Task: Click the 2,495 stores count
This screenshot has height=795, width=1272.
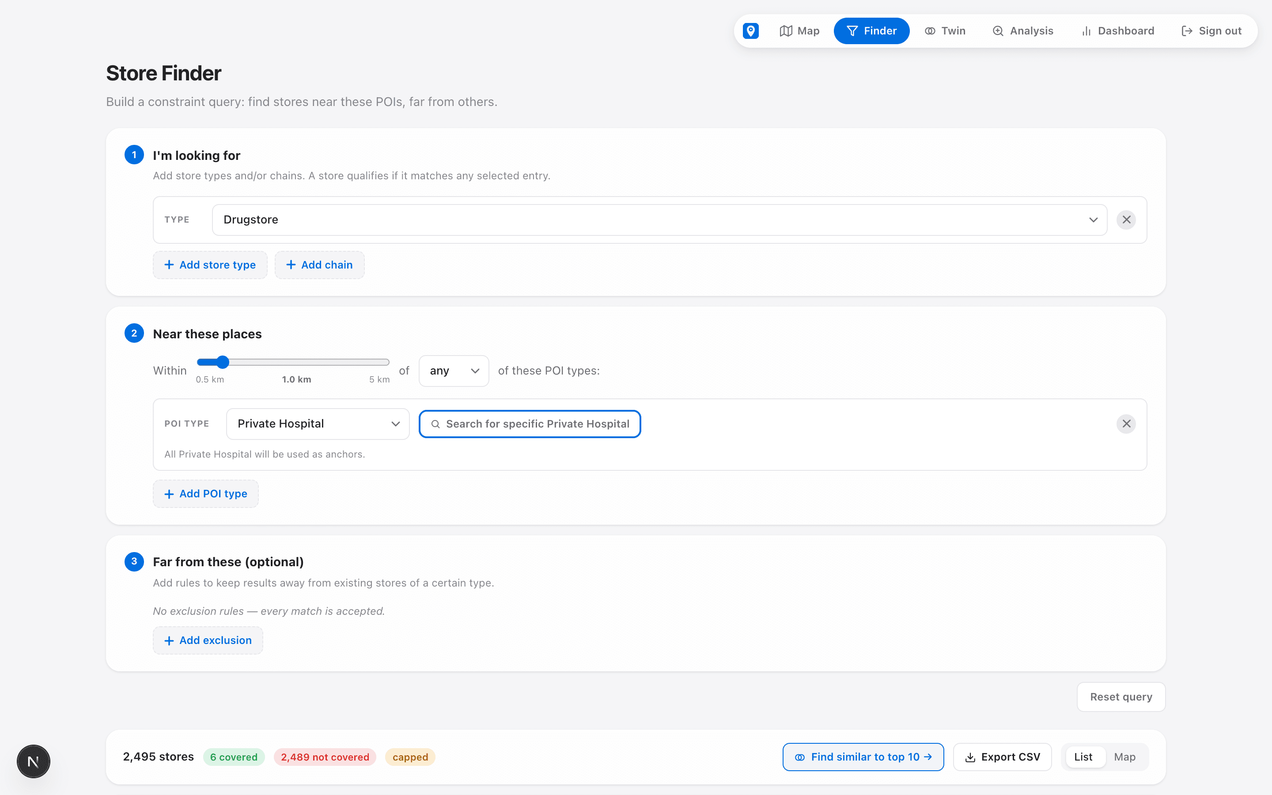Action: point(158,757)
